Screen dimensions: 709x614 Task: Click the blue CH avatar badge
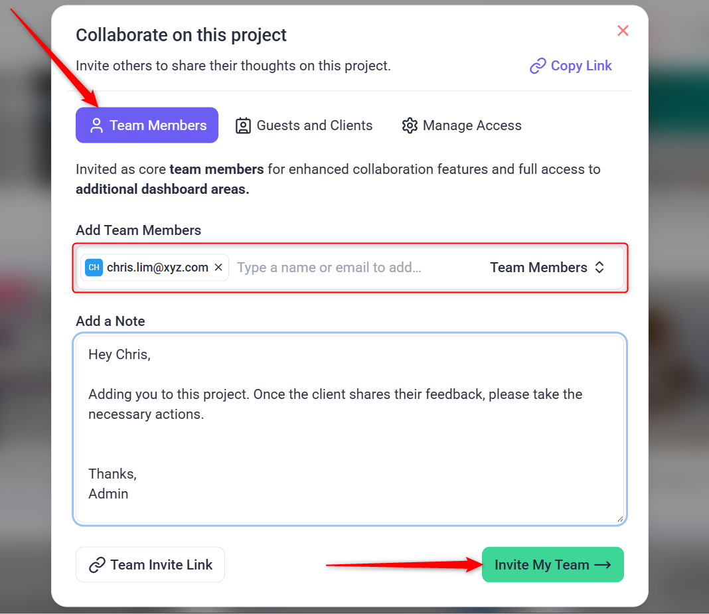94,268
